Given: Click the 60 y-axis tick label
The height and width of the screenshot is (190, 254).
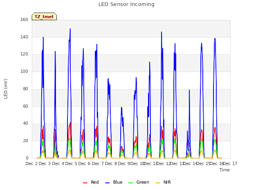Looking at the screenshot, I should (x=25, y=106).
